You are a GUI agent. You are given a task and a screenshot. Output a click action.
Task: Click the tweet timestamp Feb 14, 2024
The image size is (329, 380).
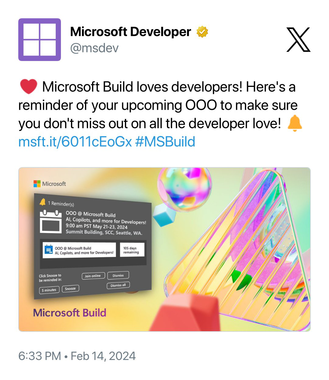103,356
